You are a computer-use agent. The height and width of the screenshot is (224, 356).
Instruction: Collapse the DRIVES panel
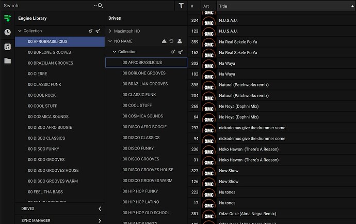(100, 208)
